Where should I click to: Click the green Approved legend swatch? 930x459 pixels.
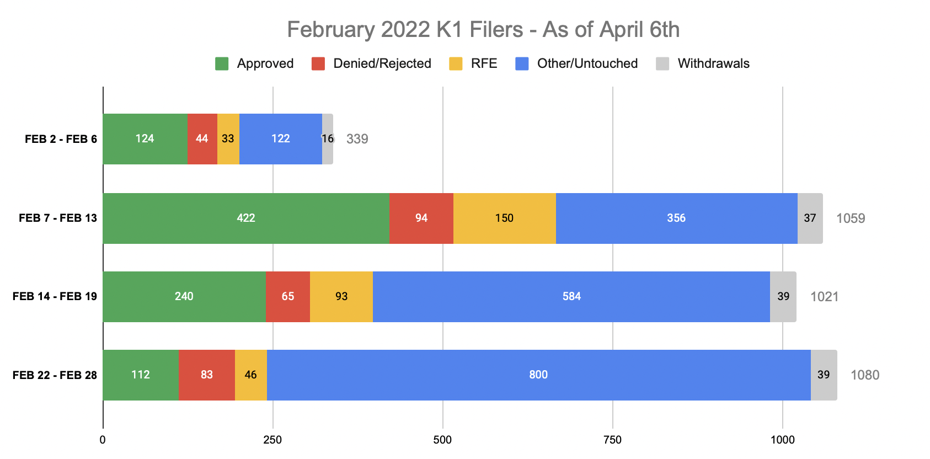point(222,63)
